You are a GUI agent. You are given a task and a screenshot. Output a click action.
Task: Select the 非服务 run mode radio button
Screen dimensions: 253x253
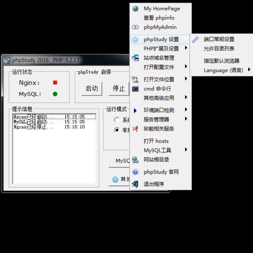(117, 130)
